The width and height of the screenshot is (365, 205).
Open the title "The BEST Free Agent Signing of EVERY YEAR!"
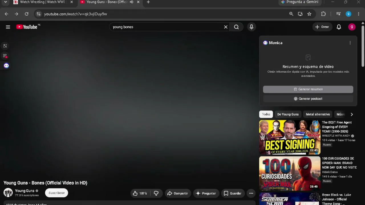pyautogui.click(x=337, y=127)
